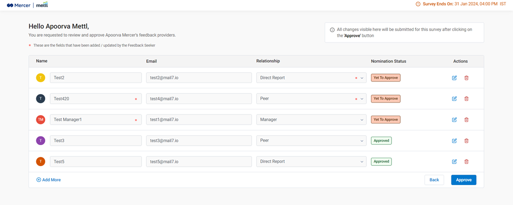The height and width of the screenshot is (205, 513).
Task: Click the Add More link
Action: click(48, 180)
